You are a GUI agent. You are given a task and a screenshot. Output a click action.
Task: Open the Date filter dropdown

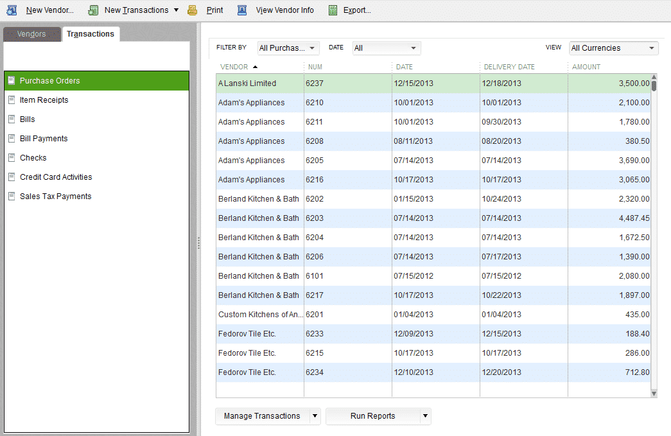pyautogui.click(x=386, y=48)
